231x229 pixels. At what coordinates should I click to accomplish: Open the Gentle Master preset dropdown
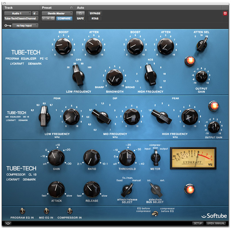[57, 14]
